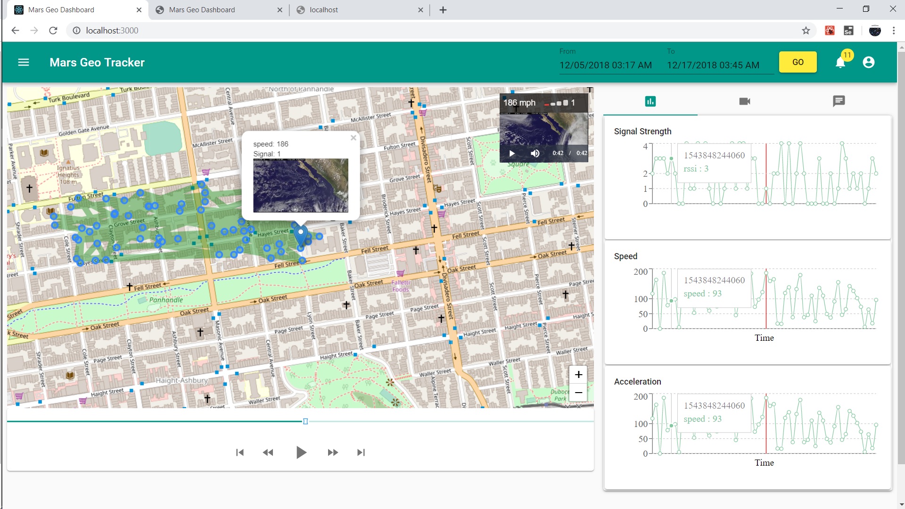
Task: Zoom in on the map
Action: tap(578, 375)
